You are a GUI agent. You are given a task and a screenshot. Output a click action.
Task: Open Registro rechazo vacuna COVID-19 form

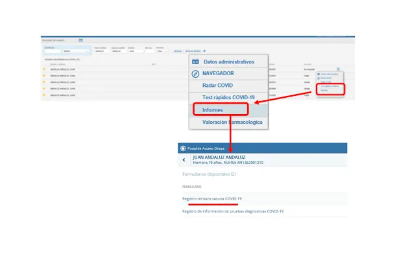pos(212,199)
